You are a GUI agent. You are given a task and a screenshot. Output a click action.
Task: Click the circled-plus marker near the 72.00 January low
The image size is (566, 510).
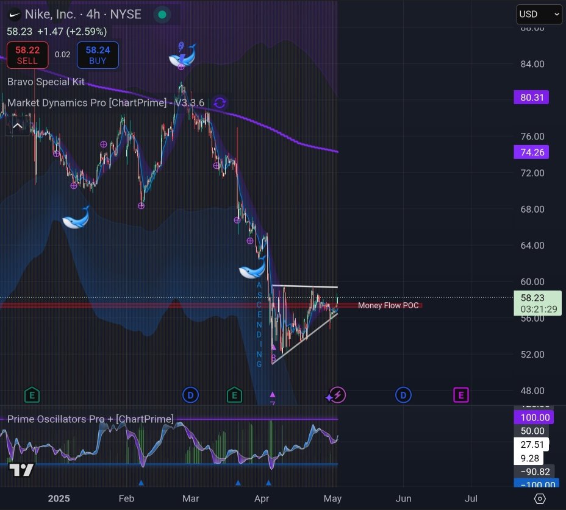pos(74,186)
